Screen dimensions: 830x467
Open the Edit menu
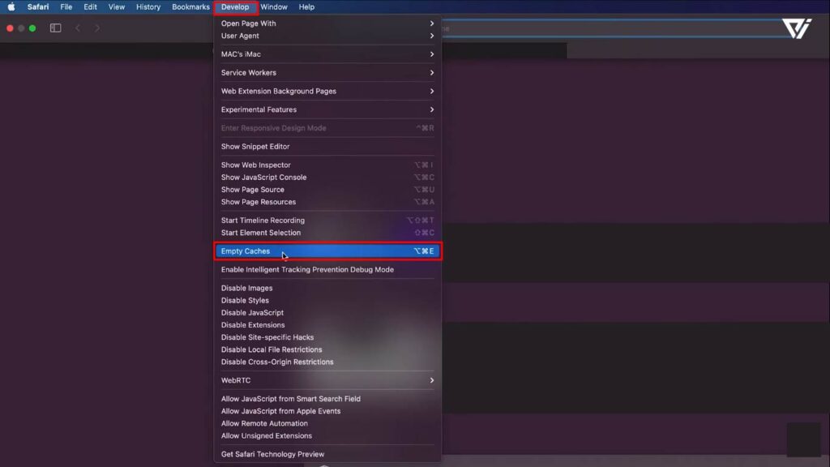[90, 6]
